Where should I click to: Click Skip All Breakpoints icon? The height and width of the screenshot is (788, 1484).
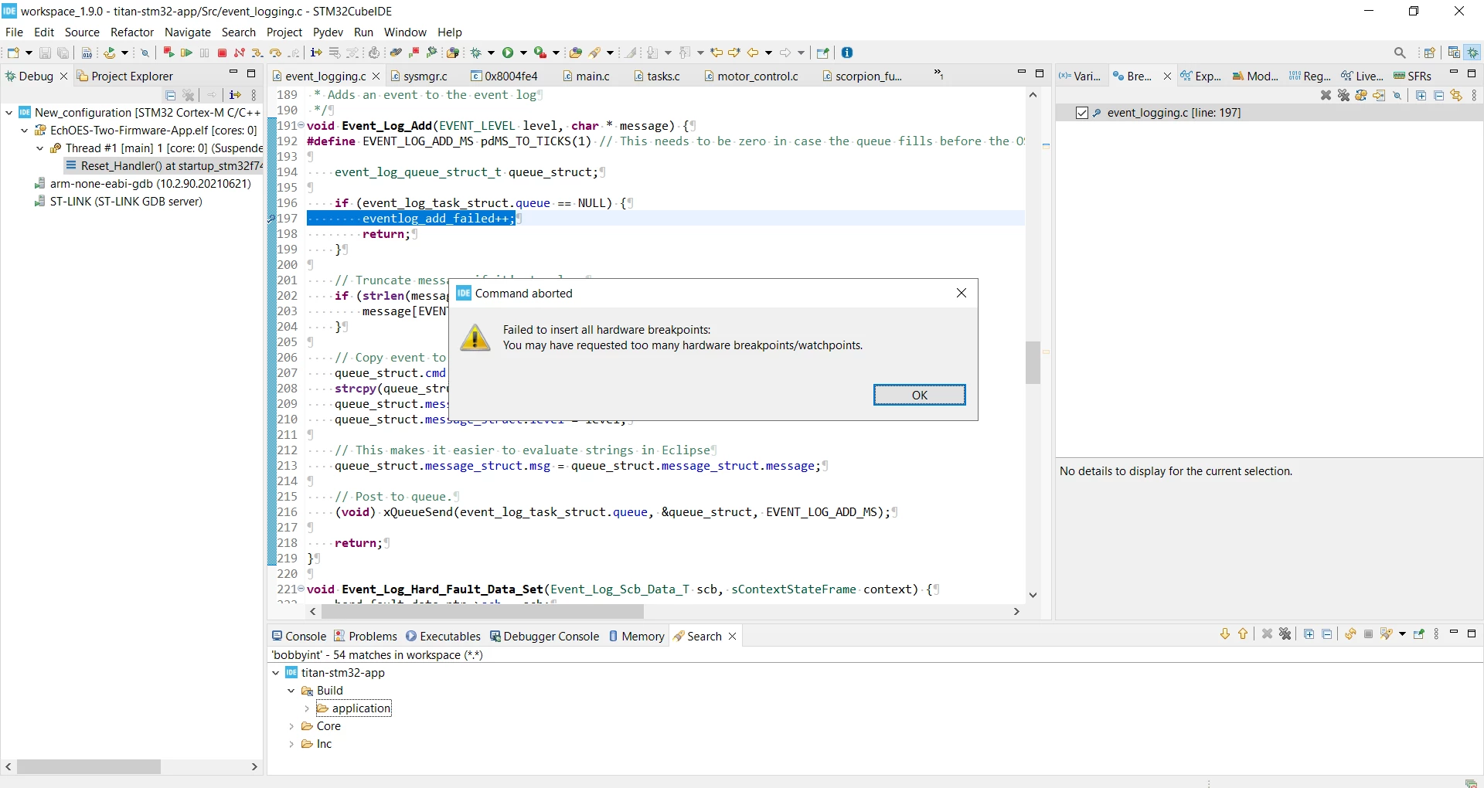tap(1397, 95)
